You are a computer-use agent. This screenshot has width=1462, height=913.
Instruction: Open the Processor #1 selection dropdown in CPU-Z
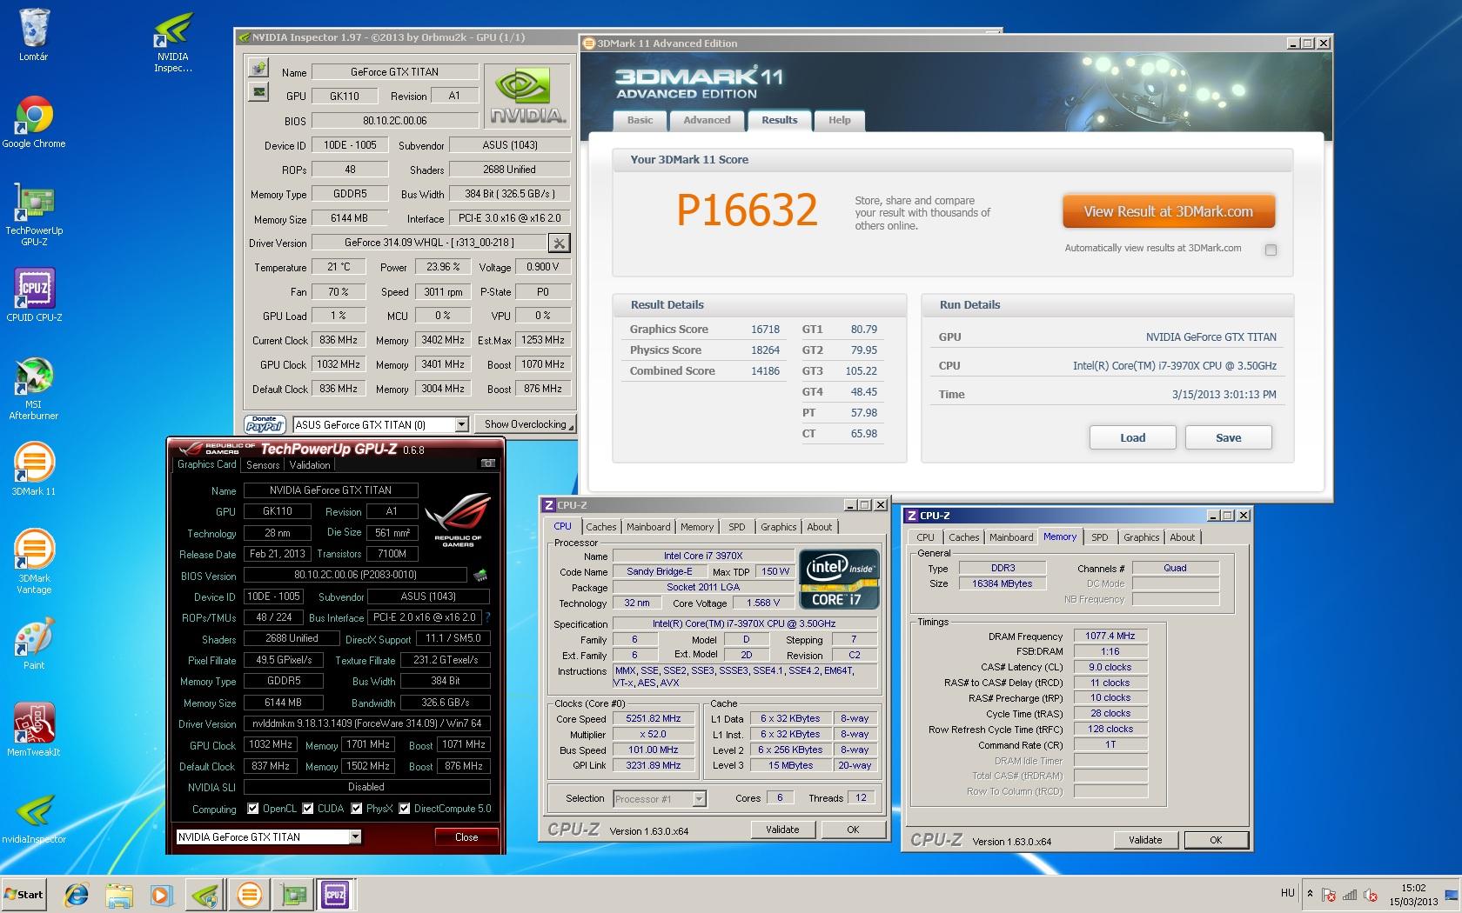pos(699,799)
